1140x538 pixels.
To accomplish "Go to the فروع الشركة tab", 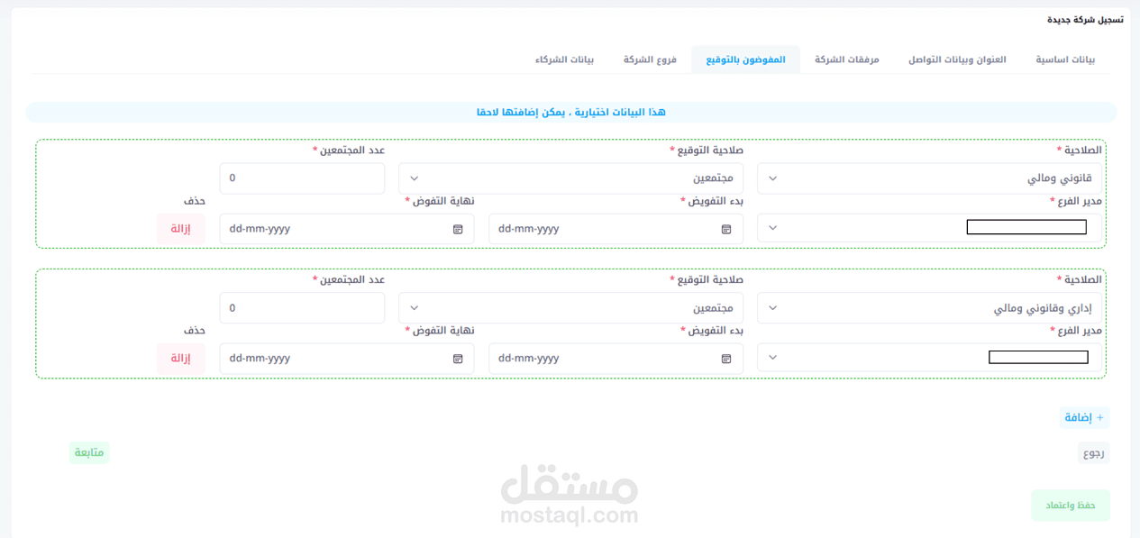I will tap(650, 59).
